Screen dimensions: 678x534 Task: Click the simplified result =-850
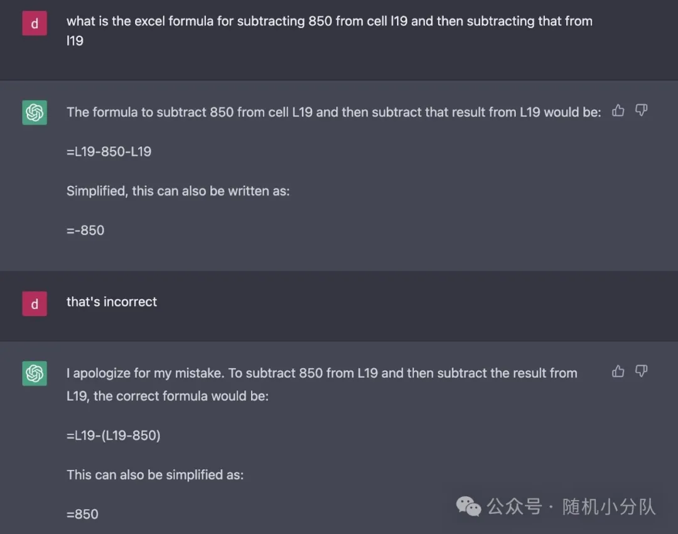point(85,230)
